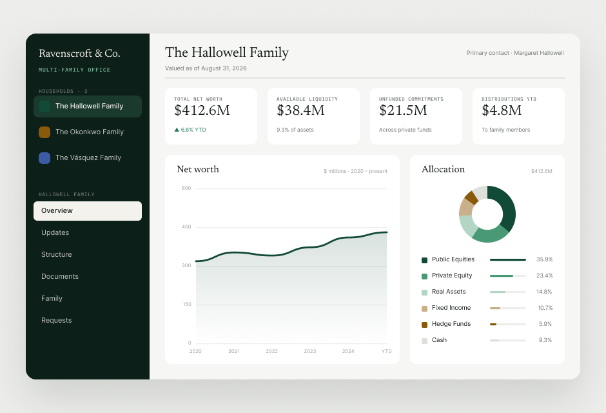Open the Overview section
Image resolution: width=606 pixels, height=413 pixels.
click(88, 211)
